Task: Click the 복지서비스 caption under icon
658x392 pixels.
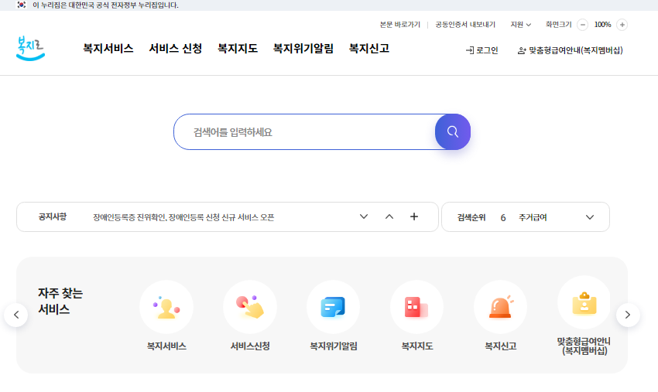Action: click(x=166, y=346)
